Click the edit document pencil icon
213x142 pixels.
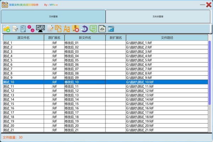[x=50, y=29]
